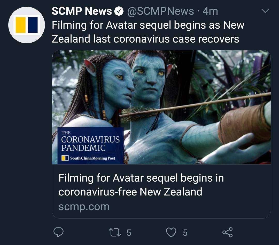Open the Avatar movie preview image
Viewport: 279px width, 245px height.
pyautogui.click(x=161, y=107)
